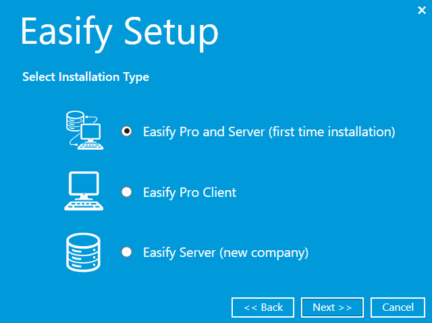Click the database cylinder icon for Easify Server
This screenshot has width=432, height=323.
(83, 252)
